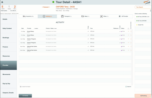Click the Delete All icon

[x=126, y=87]
